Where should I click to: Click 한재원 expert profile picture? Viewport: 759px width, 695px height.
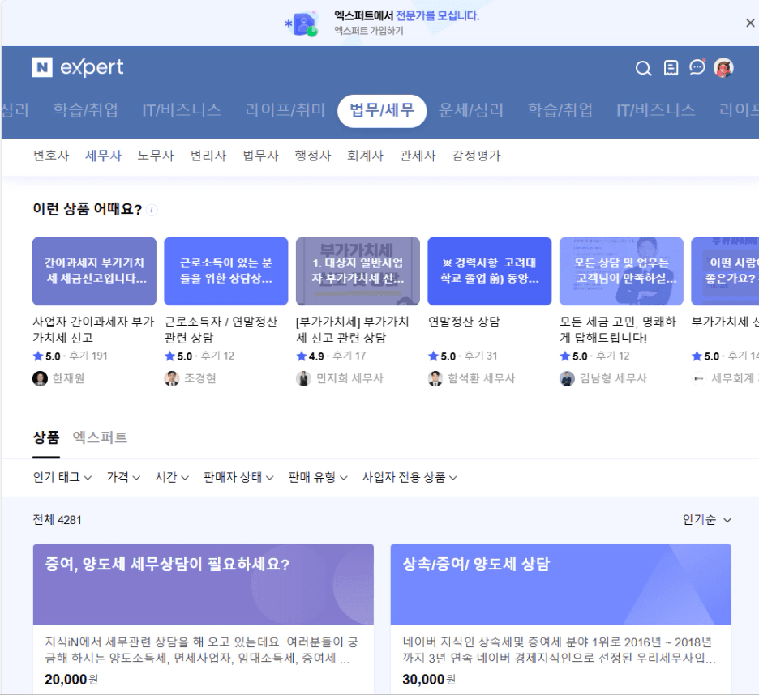tap(40, 378)
